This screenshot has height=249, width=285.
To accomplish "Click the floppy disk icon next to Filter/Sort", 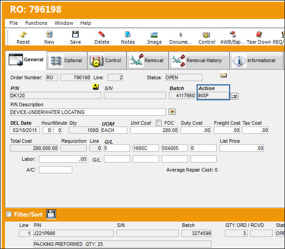I will pos(51,214).
